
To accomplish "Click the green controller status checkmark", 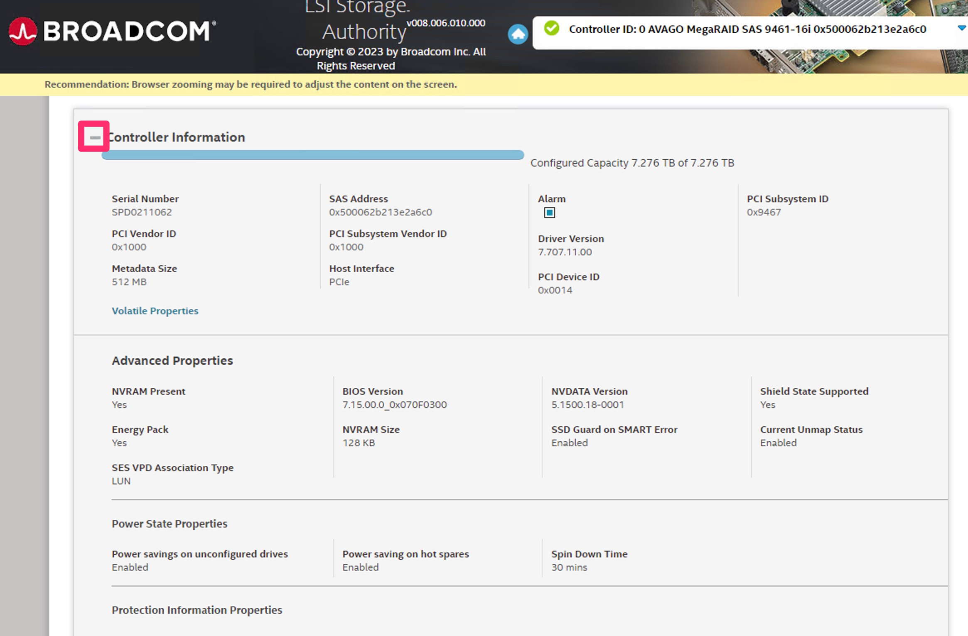I will tap(552, 29).
